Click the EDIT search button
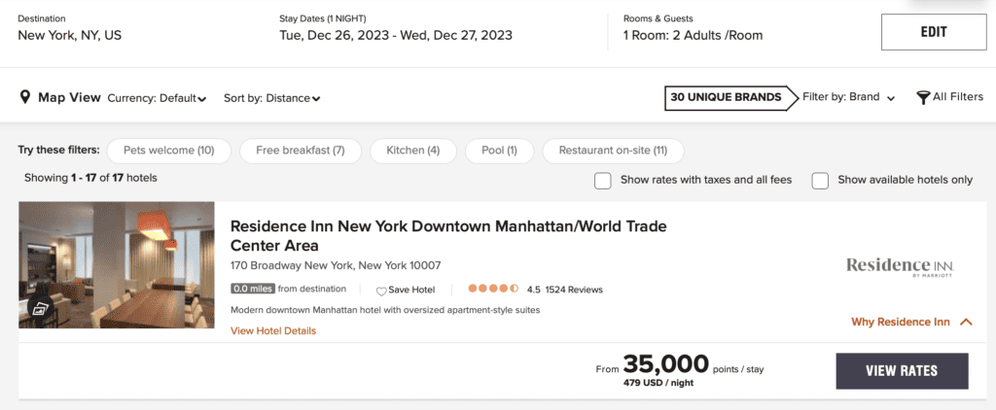 933,32
